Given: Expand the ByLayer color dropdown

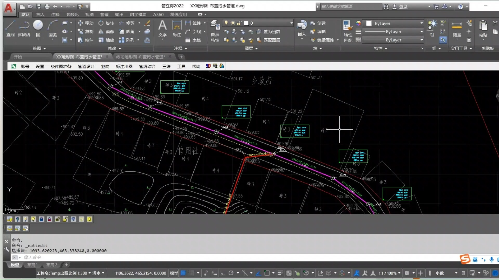Looking at the screenshot, I should [x=421, y=23].
